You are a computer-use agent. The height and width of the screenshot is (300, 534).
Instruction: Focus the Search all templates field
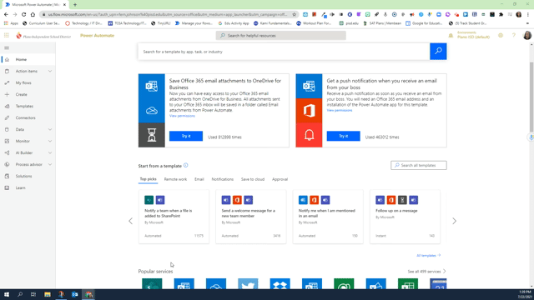click(x=419, y=165)
